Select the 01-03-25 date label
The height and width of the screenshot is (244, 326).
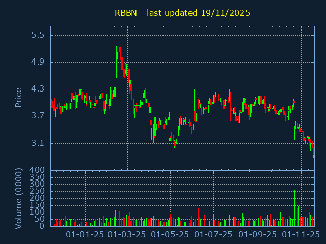pyautogui.click(x=127, y=235)
